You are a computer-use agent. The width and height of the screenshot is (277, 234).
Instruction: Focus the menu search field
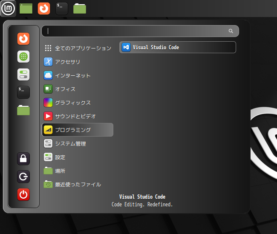click(x=140, y=31)
